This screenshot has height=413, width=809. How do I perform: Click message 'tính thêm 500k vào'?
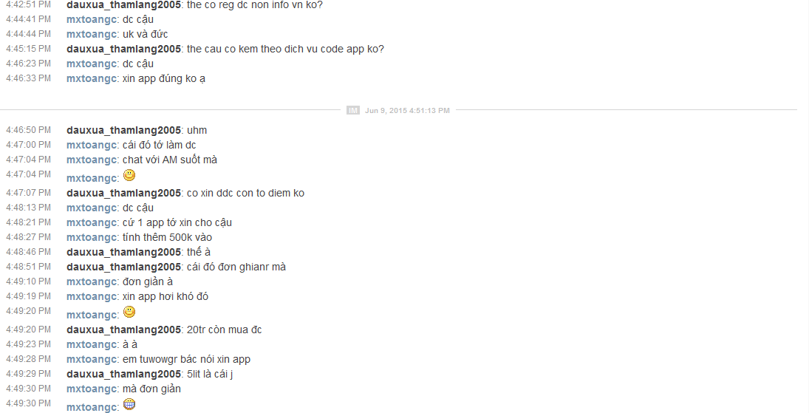[x=167, y=237]
